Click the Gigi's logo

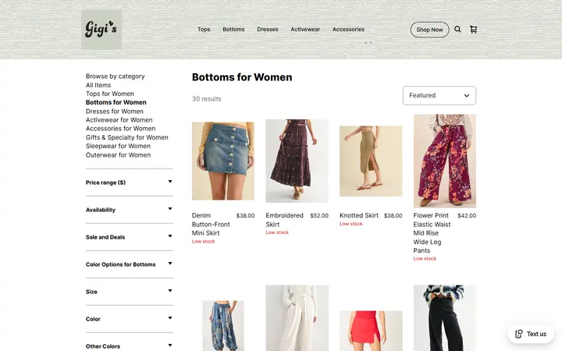coord(101,30)
